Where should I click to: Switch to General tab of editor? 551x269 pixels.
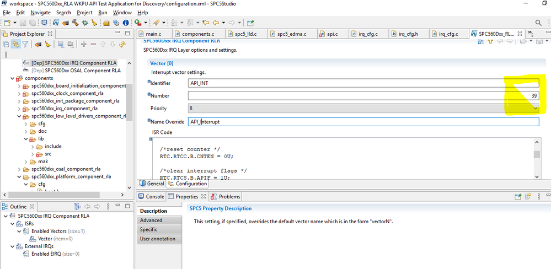[x=152, y=184]
